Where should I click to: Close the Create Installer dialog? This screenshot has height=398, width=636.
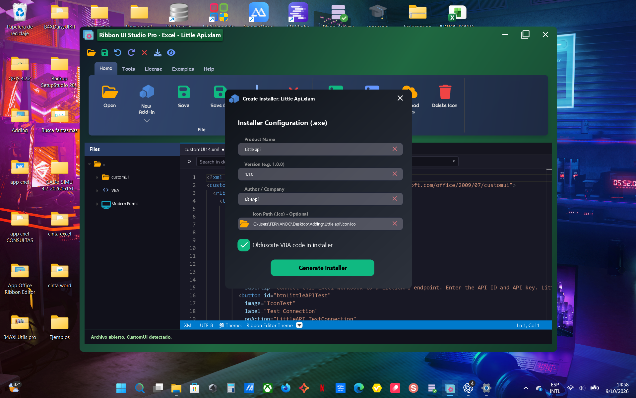coord(400,98)
